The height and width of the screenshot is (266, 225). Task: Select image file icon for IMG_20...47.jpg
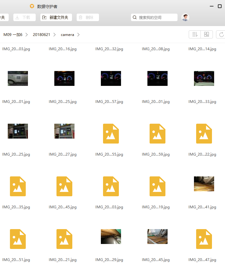tap(204, 239)
